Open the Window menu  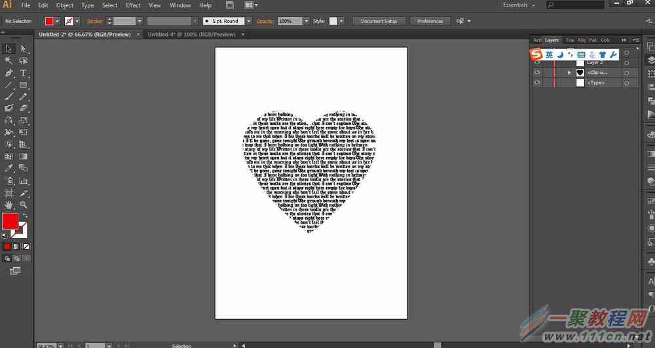pos(180,5)
